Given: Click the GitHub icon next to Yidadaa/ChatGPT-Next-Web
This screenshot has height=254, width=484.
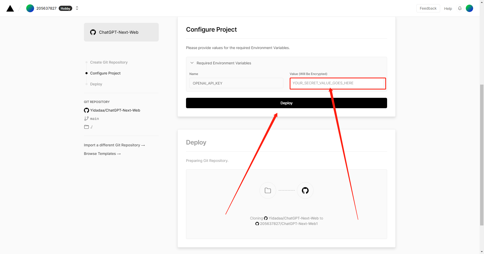Looking at the screenshot, I should (87, 110).
